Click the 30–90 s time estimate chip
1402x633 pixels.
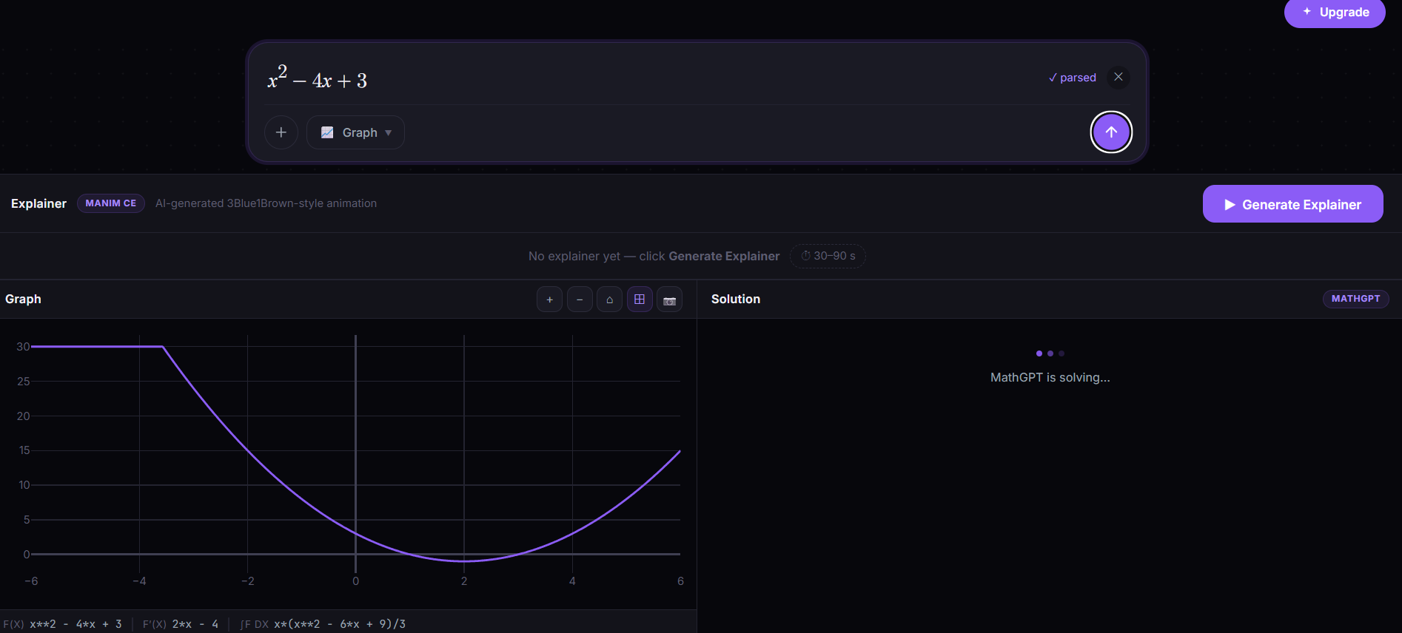tap(828, 256)
